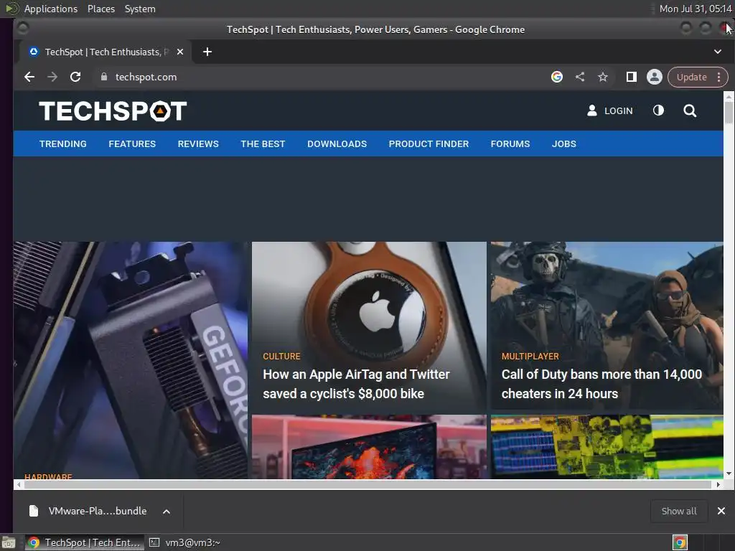735x551 pixels.
Task: Open the GeForce graphics card article image
Action: [131, 360]
